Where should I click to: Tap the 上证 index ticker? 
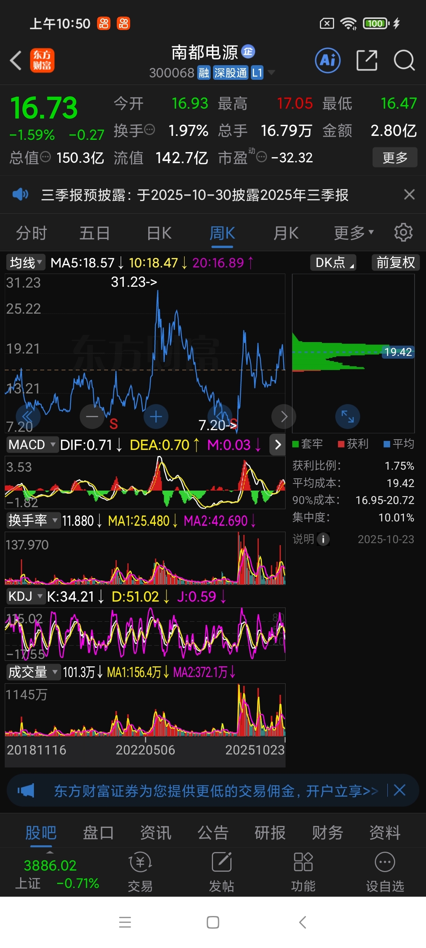click(x=56, y=874)
